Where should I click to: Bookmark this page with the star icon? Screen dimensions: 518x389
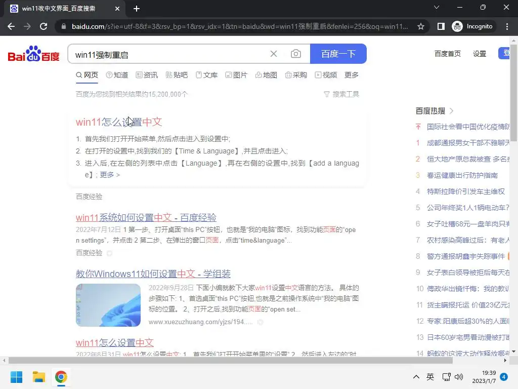click(x=420, y=26)
